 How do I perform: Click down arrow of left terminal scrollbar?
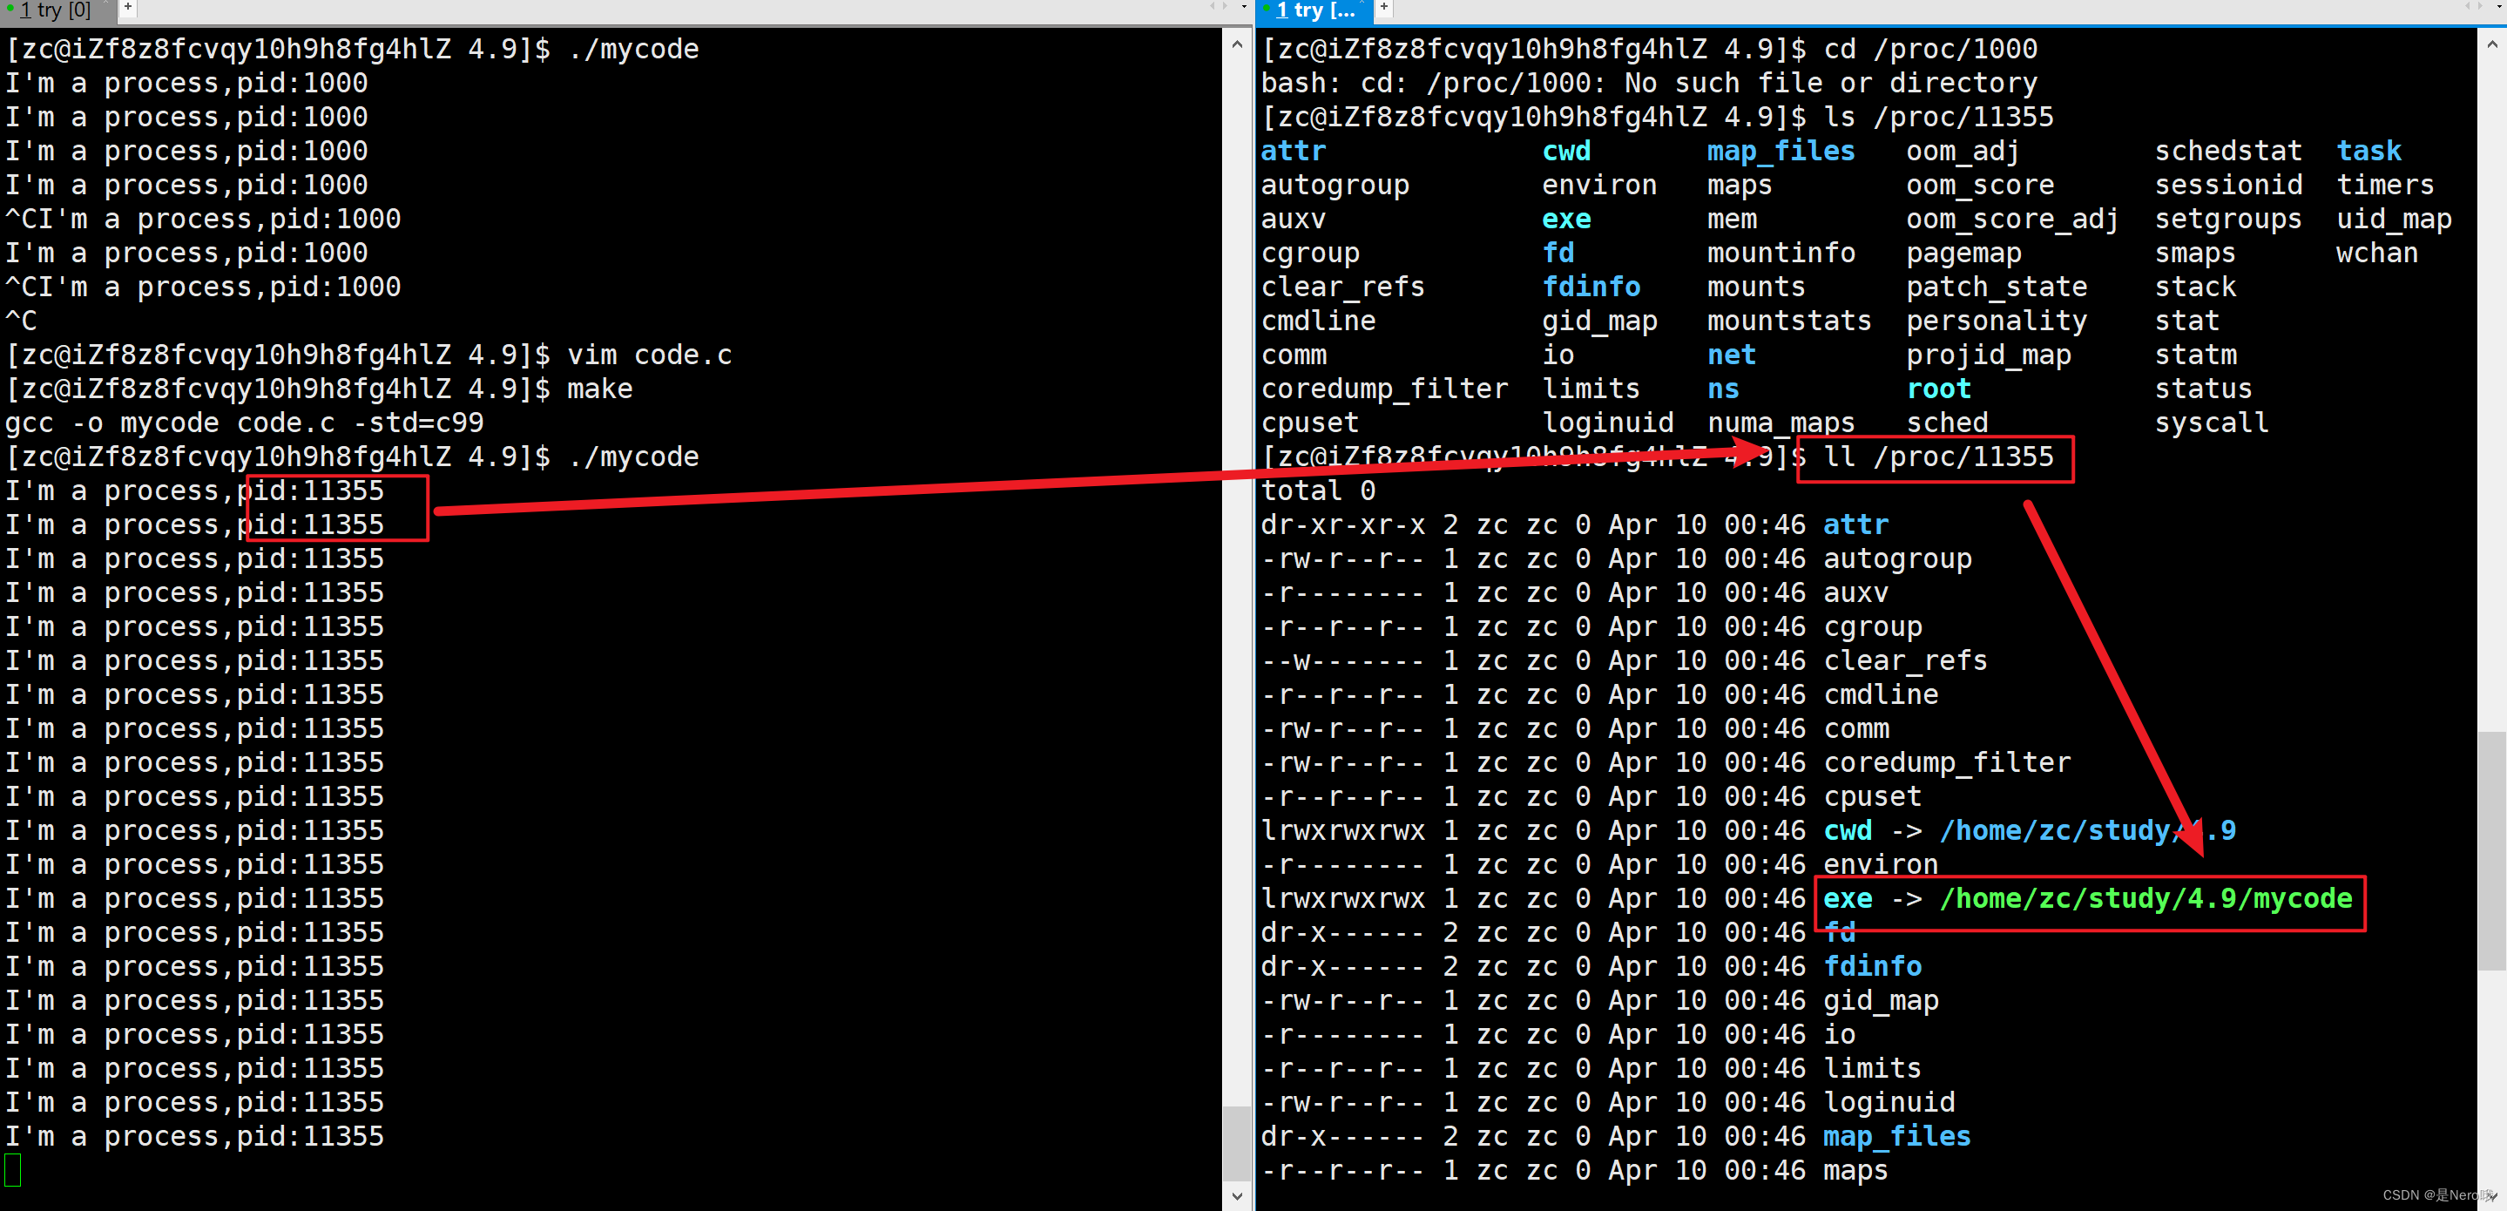coord(1236,1195)
